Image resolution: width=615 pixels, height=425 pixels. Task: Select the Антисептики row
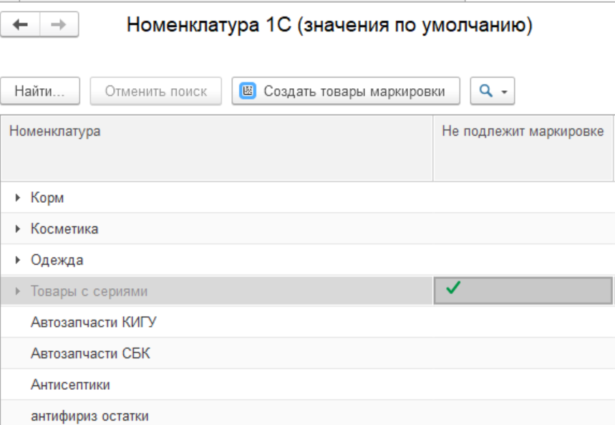pyautogui.click(x=70, y=385)
